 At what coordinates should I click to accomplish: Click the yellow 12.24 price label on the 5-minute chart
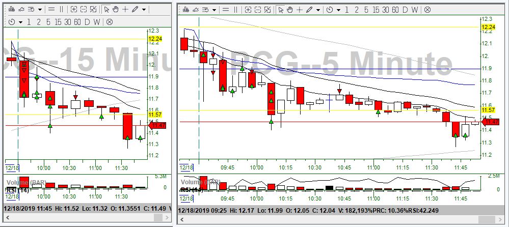tap(489, 27)
